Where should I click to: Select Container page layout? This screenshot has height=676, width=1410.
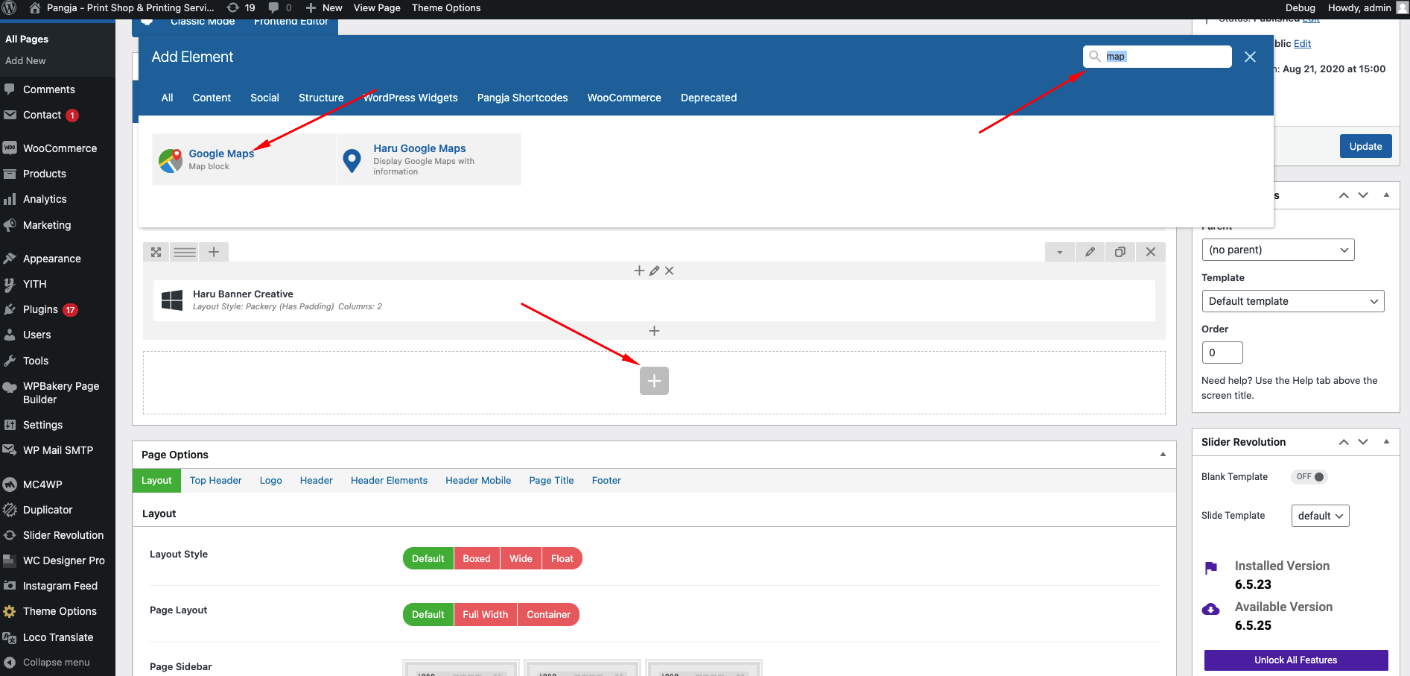(x=548, y=614)
